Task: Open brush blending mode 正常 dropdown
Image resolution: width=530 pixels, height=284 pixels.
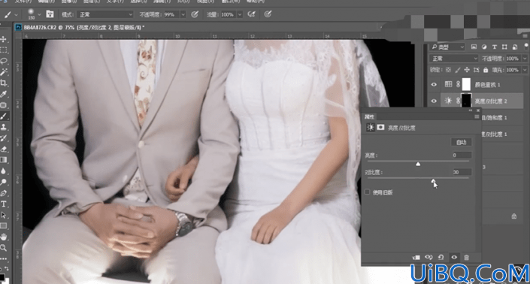Action: coord(105,14)
